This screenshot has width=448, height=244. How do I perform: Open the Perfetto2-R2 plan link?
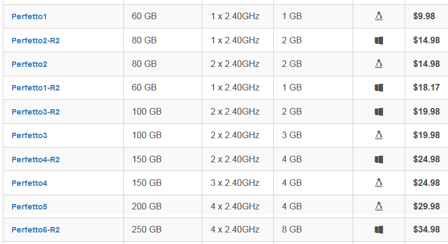[x=36, y=41]
